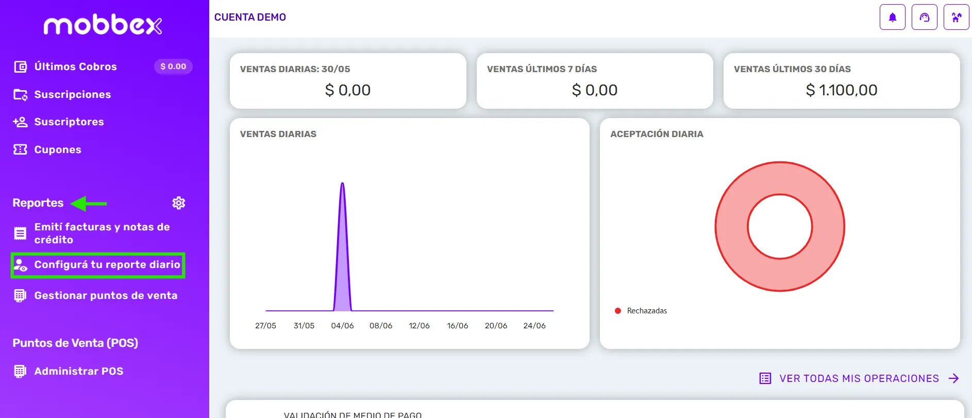Click the purple sales peak at 04/06
This screenshot has height=418, width=972.
pyautogui.click(x=342, y=247)
